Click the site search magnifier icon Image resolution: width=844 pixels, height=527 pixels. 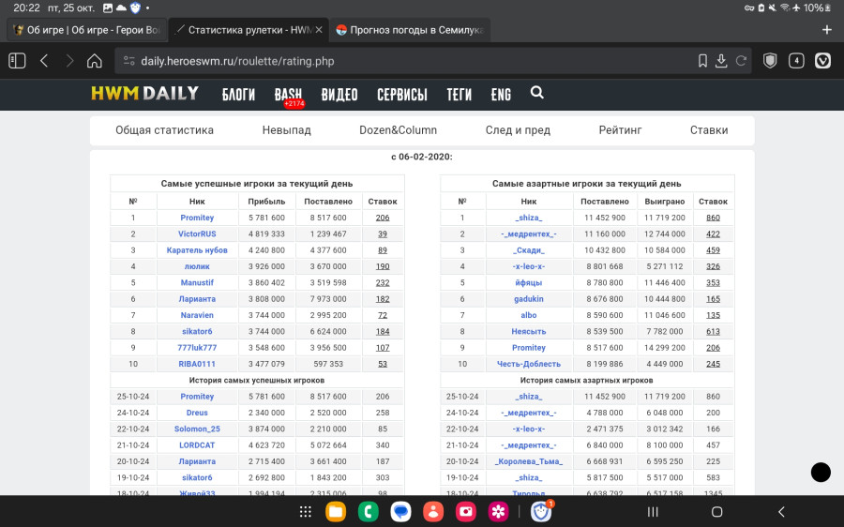[536, 93]
